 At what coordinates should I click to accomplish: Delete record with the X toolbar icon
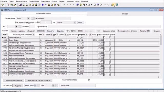point(101,5)
